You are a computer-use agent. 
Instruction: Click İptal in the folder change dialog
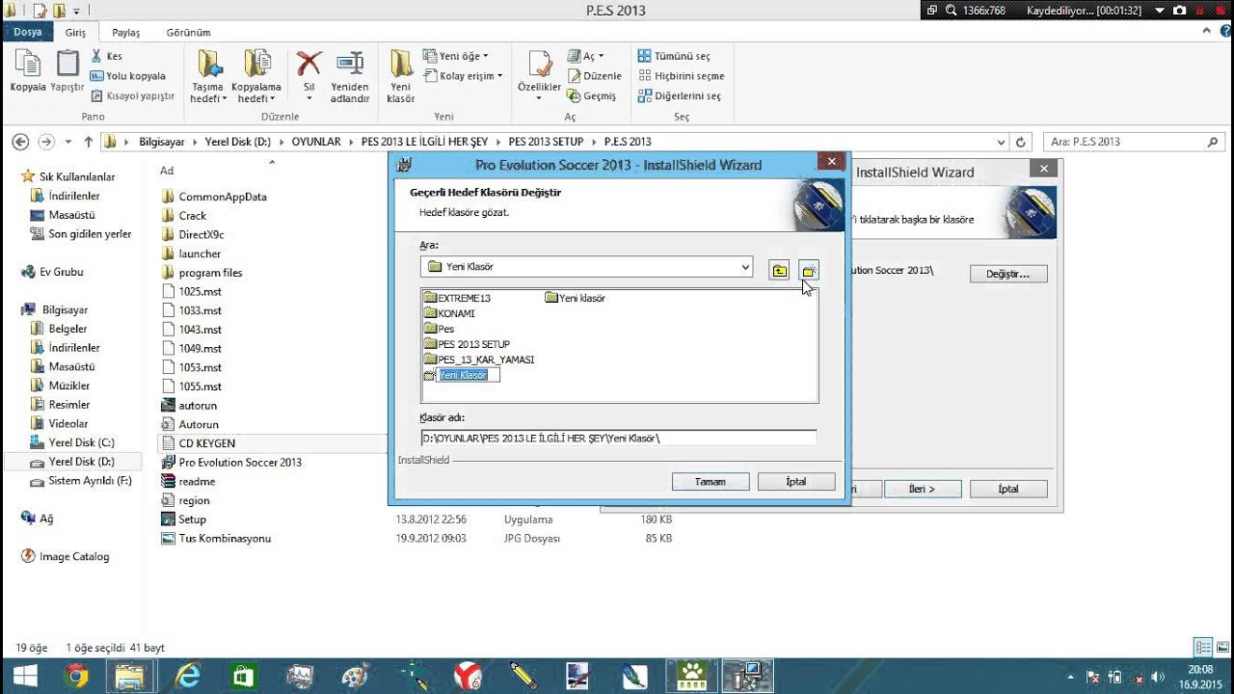pyautogui.click(x=796, y=481)
